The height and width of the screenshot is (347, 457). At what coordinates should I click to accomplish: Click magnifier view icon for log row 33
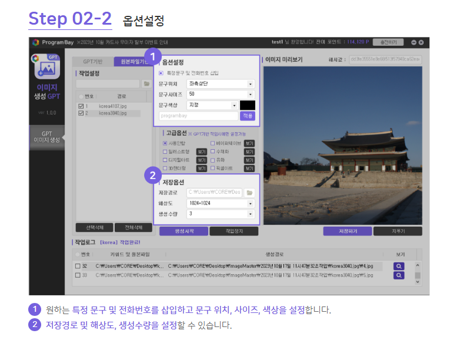[399, 275]
